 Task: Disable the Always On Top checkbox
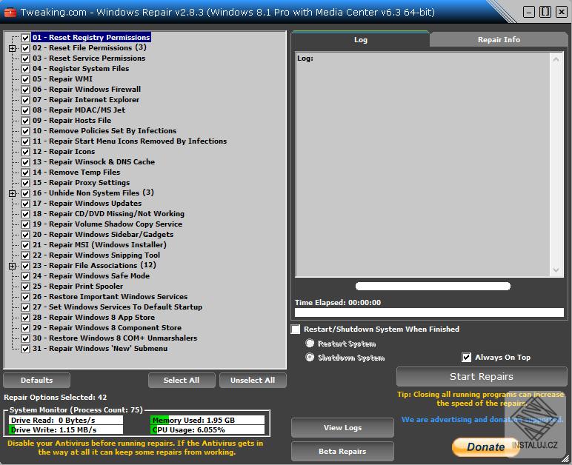click(x=466, y=357)
